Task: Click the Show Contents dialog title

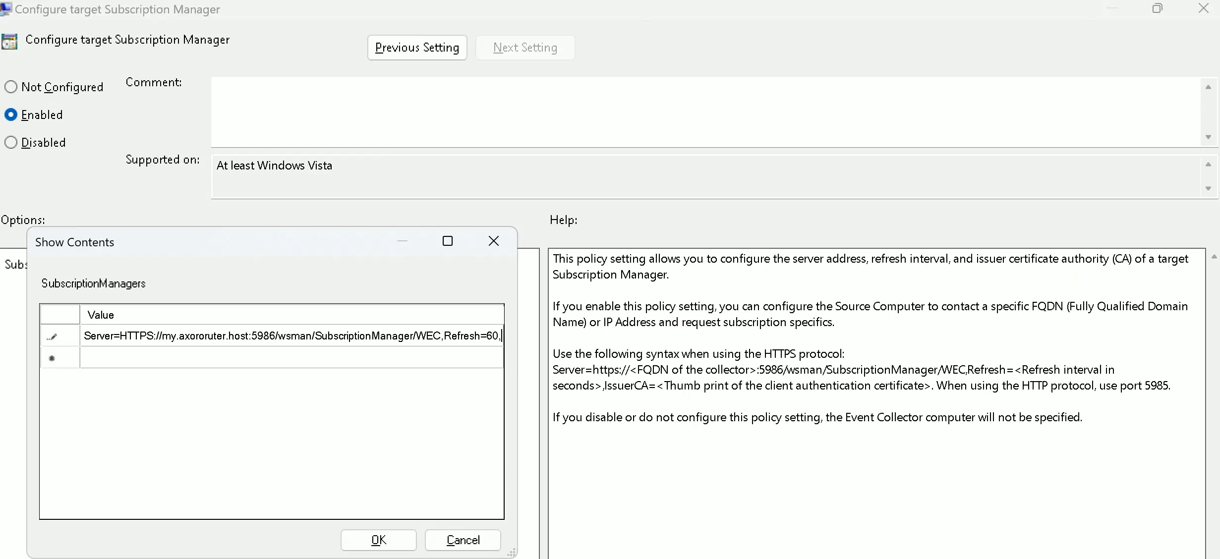Action: click(74, 242)
